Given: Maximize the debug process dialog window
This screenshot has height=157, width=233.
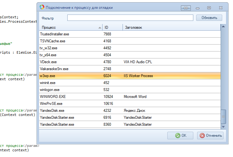Looking at the screenshot, I should click(x=209, y=8).
